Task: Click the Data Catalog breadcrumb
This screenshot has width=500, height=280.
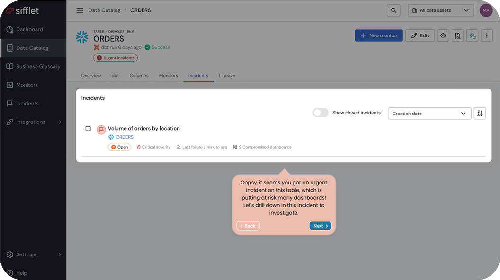Action: click(104, 10)
